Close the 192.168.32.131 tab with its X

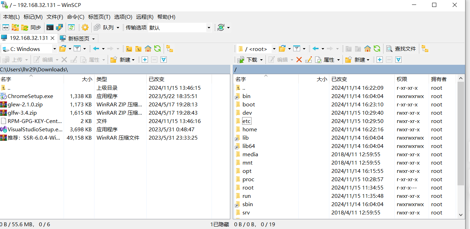point(52,38)
